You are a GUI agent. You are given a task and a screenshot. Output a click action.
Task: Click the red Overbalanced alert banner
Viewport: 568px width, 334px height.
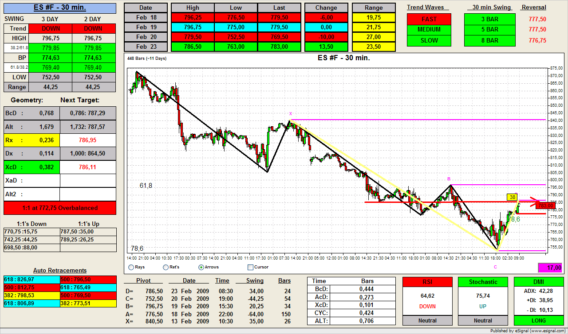point(60,208)
